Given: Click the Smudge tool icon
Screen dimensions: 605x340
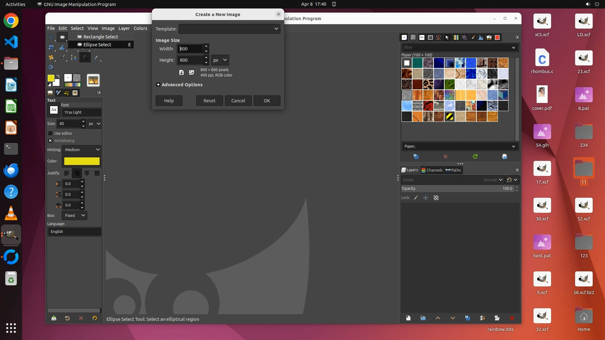Looking at the screenshot, I should tap(62, 57).
